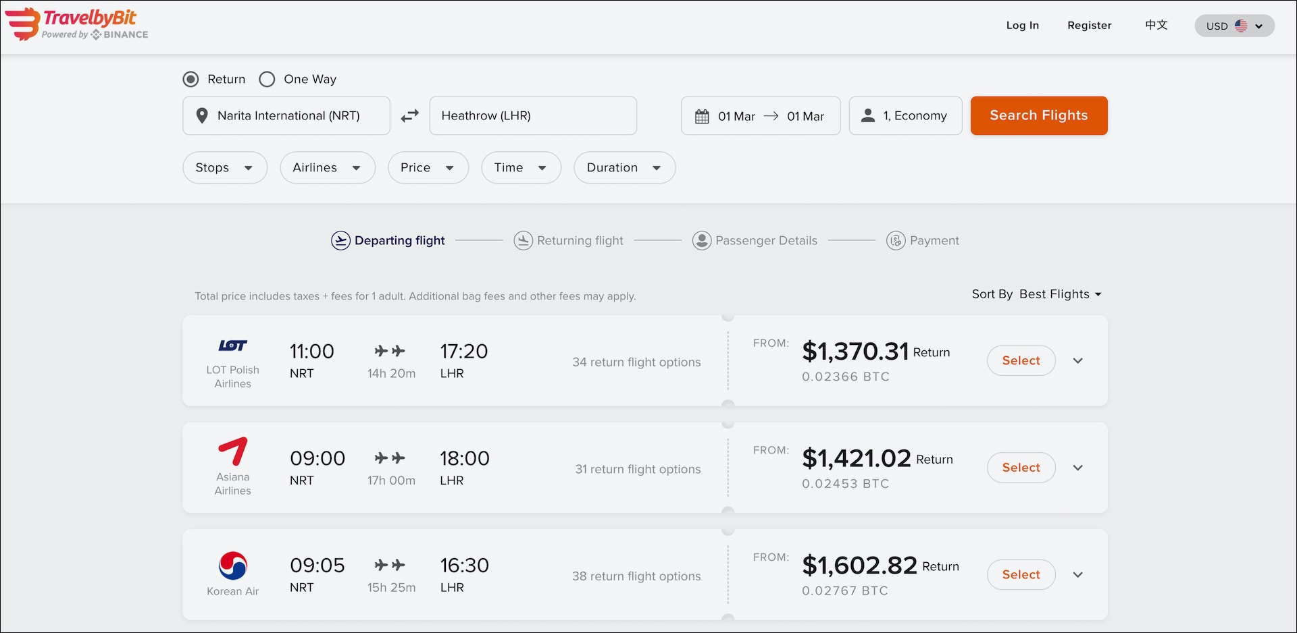Expand the LOT Polish Airlines flight details
1297x633 pixels.
pos(1078,360)
